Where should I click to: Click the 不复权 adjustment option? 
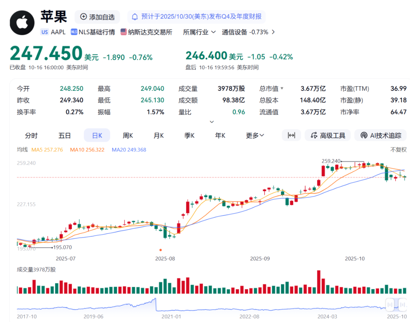coord(398,150)
